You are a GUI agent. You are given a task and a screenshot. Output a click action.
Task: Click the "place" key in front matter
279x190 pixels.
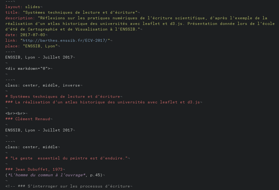pos(12,46)
